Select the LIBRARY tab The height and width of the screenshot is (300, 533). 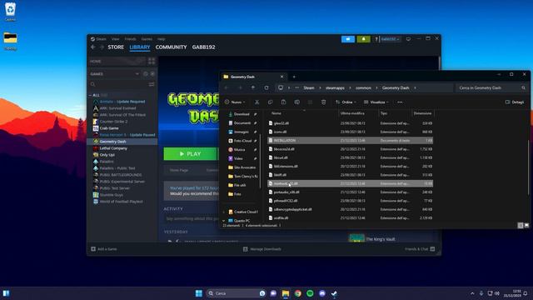(x=140, y=47)
